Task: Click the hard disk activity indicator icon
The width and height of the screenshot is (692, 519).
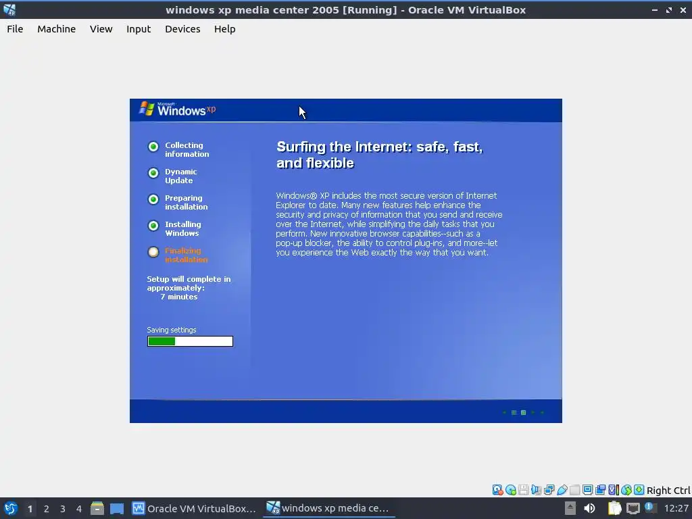Action: [x=498, y=490]
